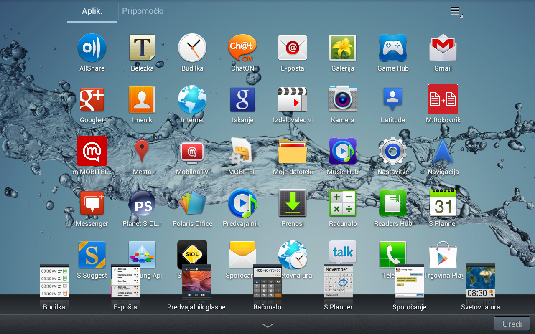The height and width of the screenshot is (334, 535).
Task: Open Google+ app
Action: [x=92, y=100]
